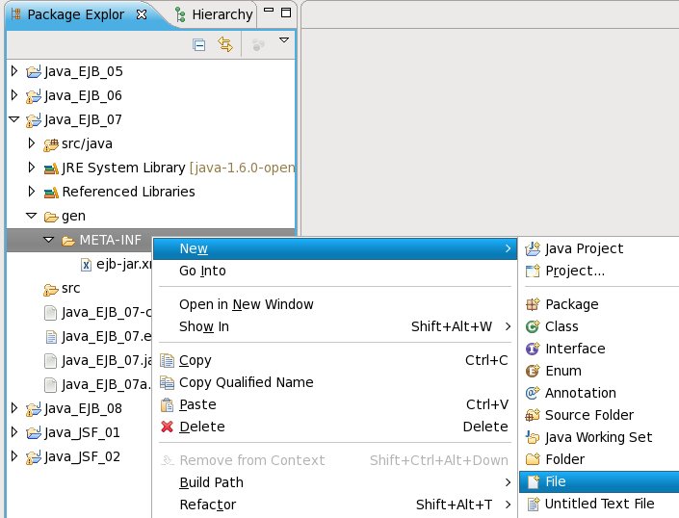The width and height of the screenshot is (679, 518).
Task: Choose New in the context menu
Action: click(x=335, y=248)
